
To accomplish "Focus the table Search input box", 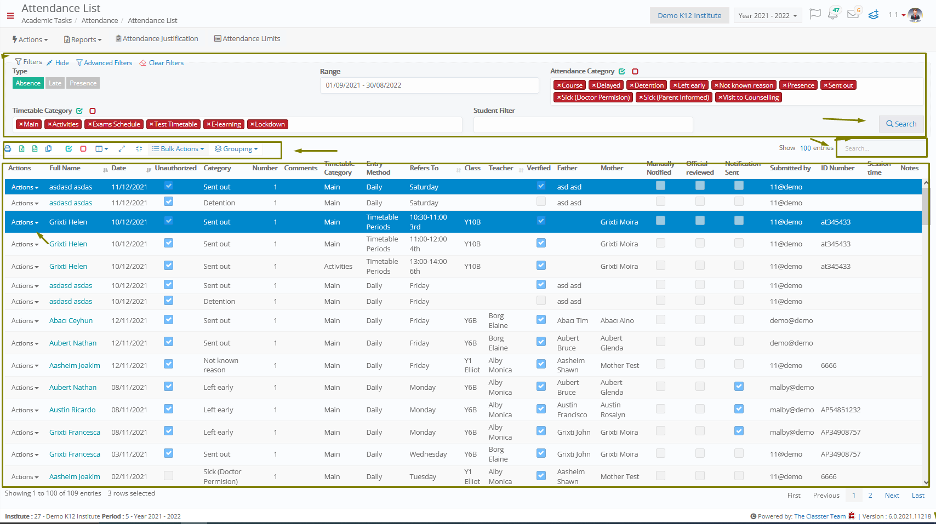I will (881, 148).
